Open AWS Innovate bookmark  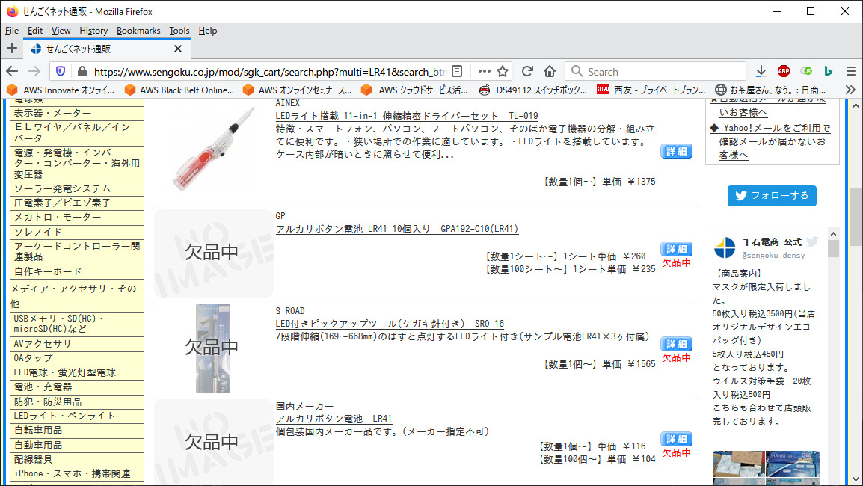coord(61,90)
